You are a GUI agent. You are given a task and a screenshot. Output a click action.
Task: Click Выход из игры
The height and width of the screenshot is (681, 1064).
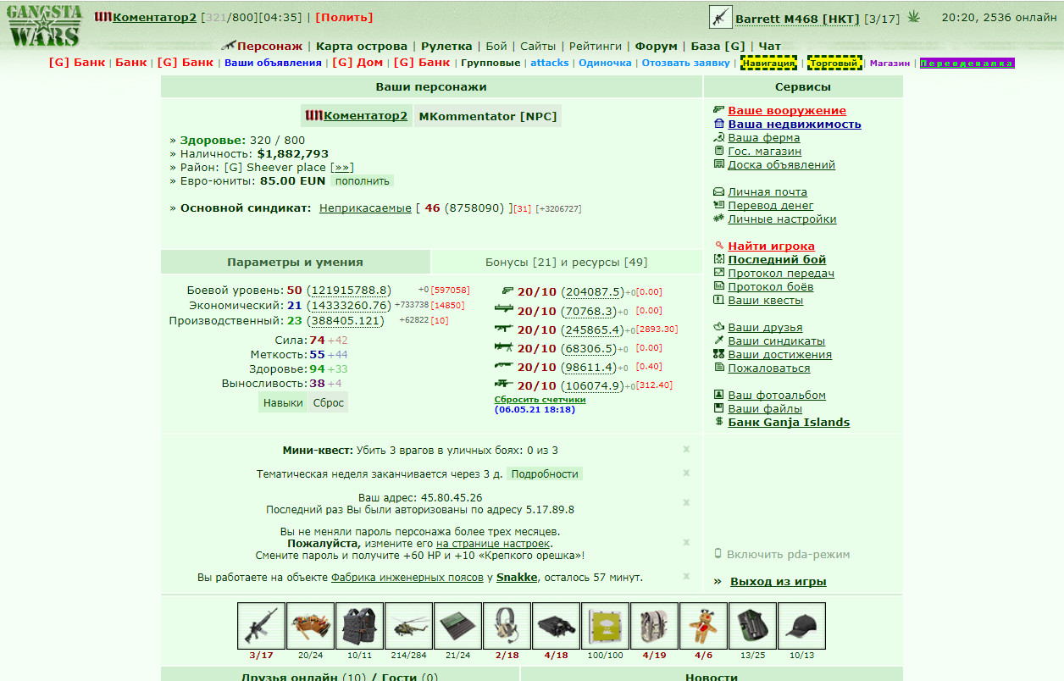778,582
